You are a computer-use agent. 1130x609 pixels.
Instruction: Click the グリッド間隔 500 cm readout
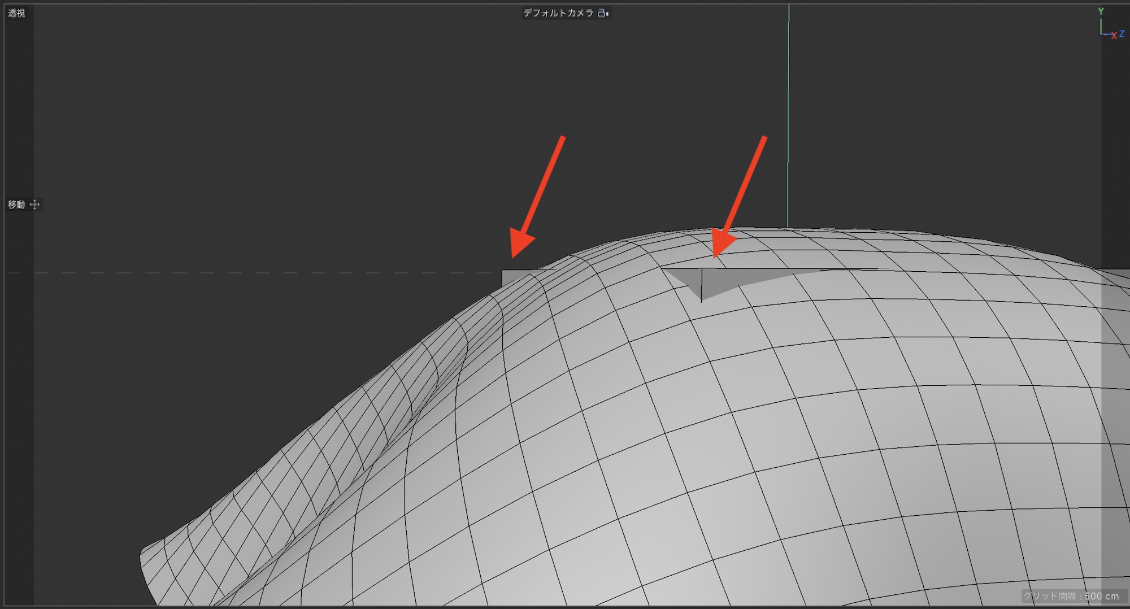pos(1071,596)
